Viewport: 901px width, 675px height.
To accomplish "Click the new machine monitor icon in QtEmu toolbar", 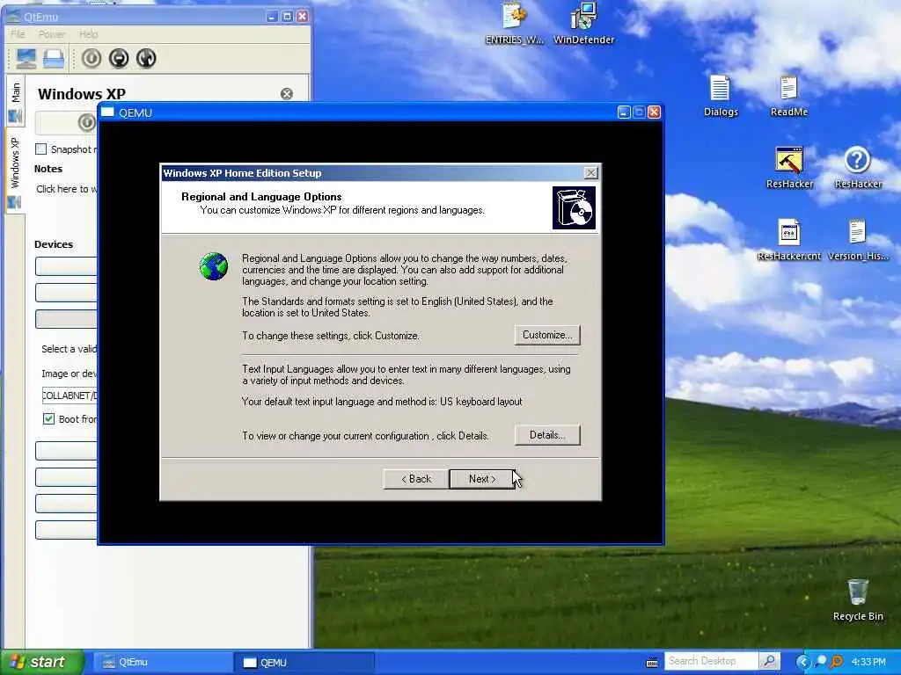I will pos(26,59).
